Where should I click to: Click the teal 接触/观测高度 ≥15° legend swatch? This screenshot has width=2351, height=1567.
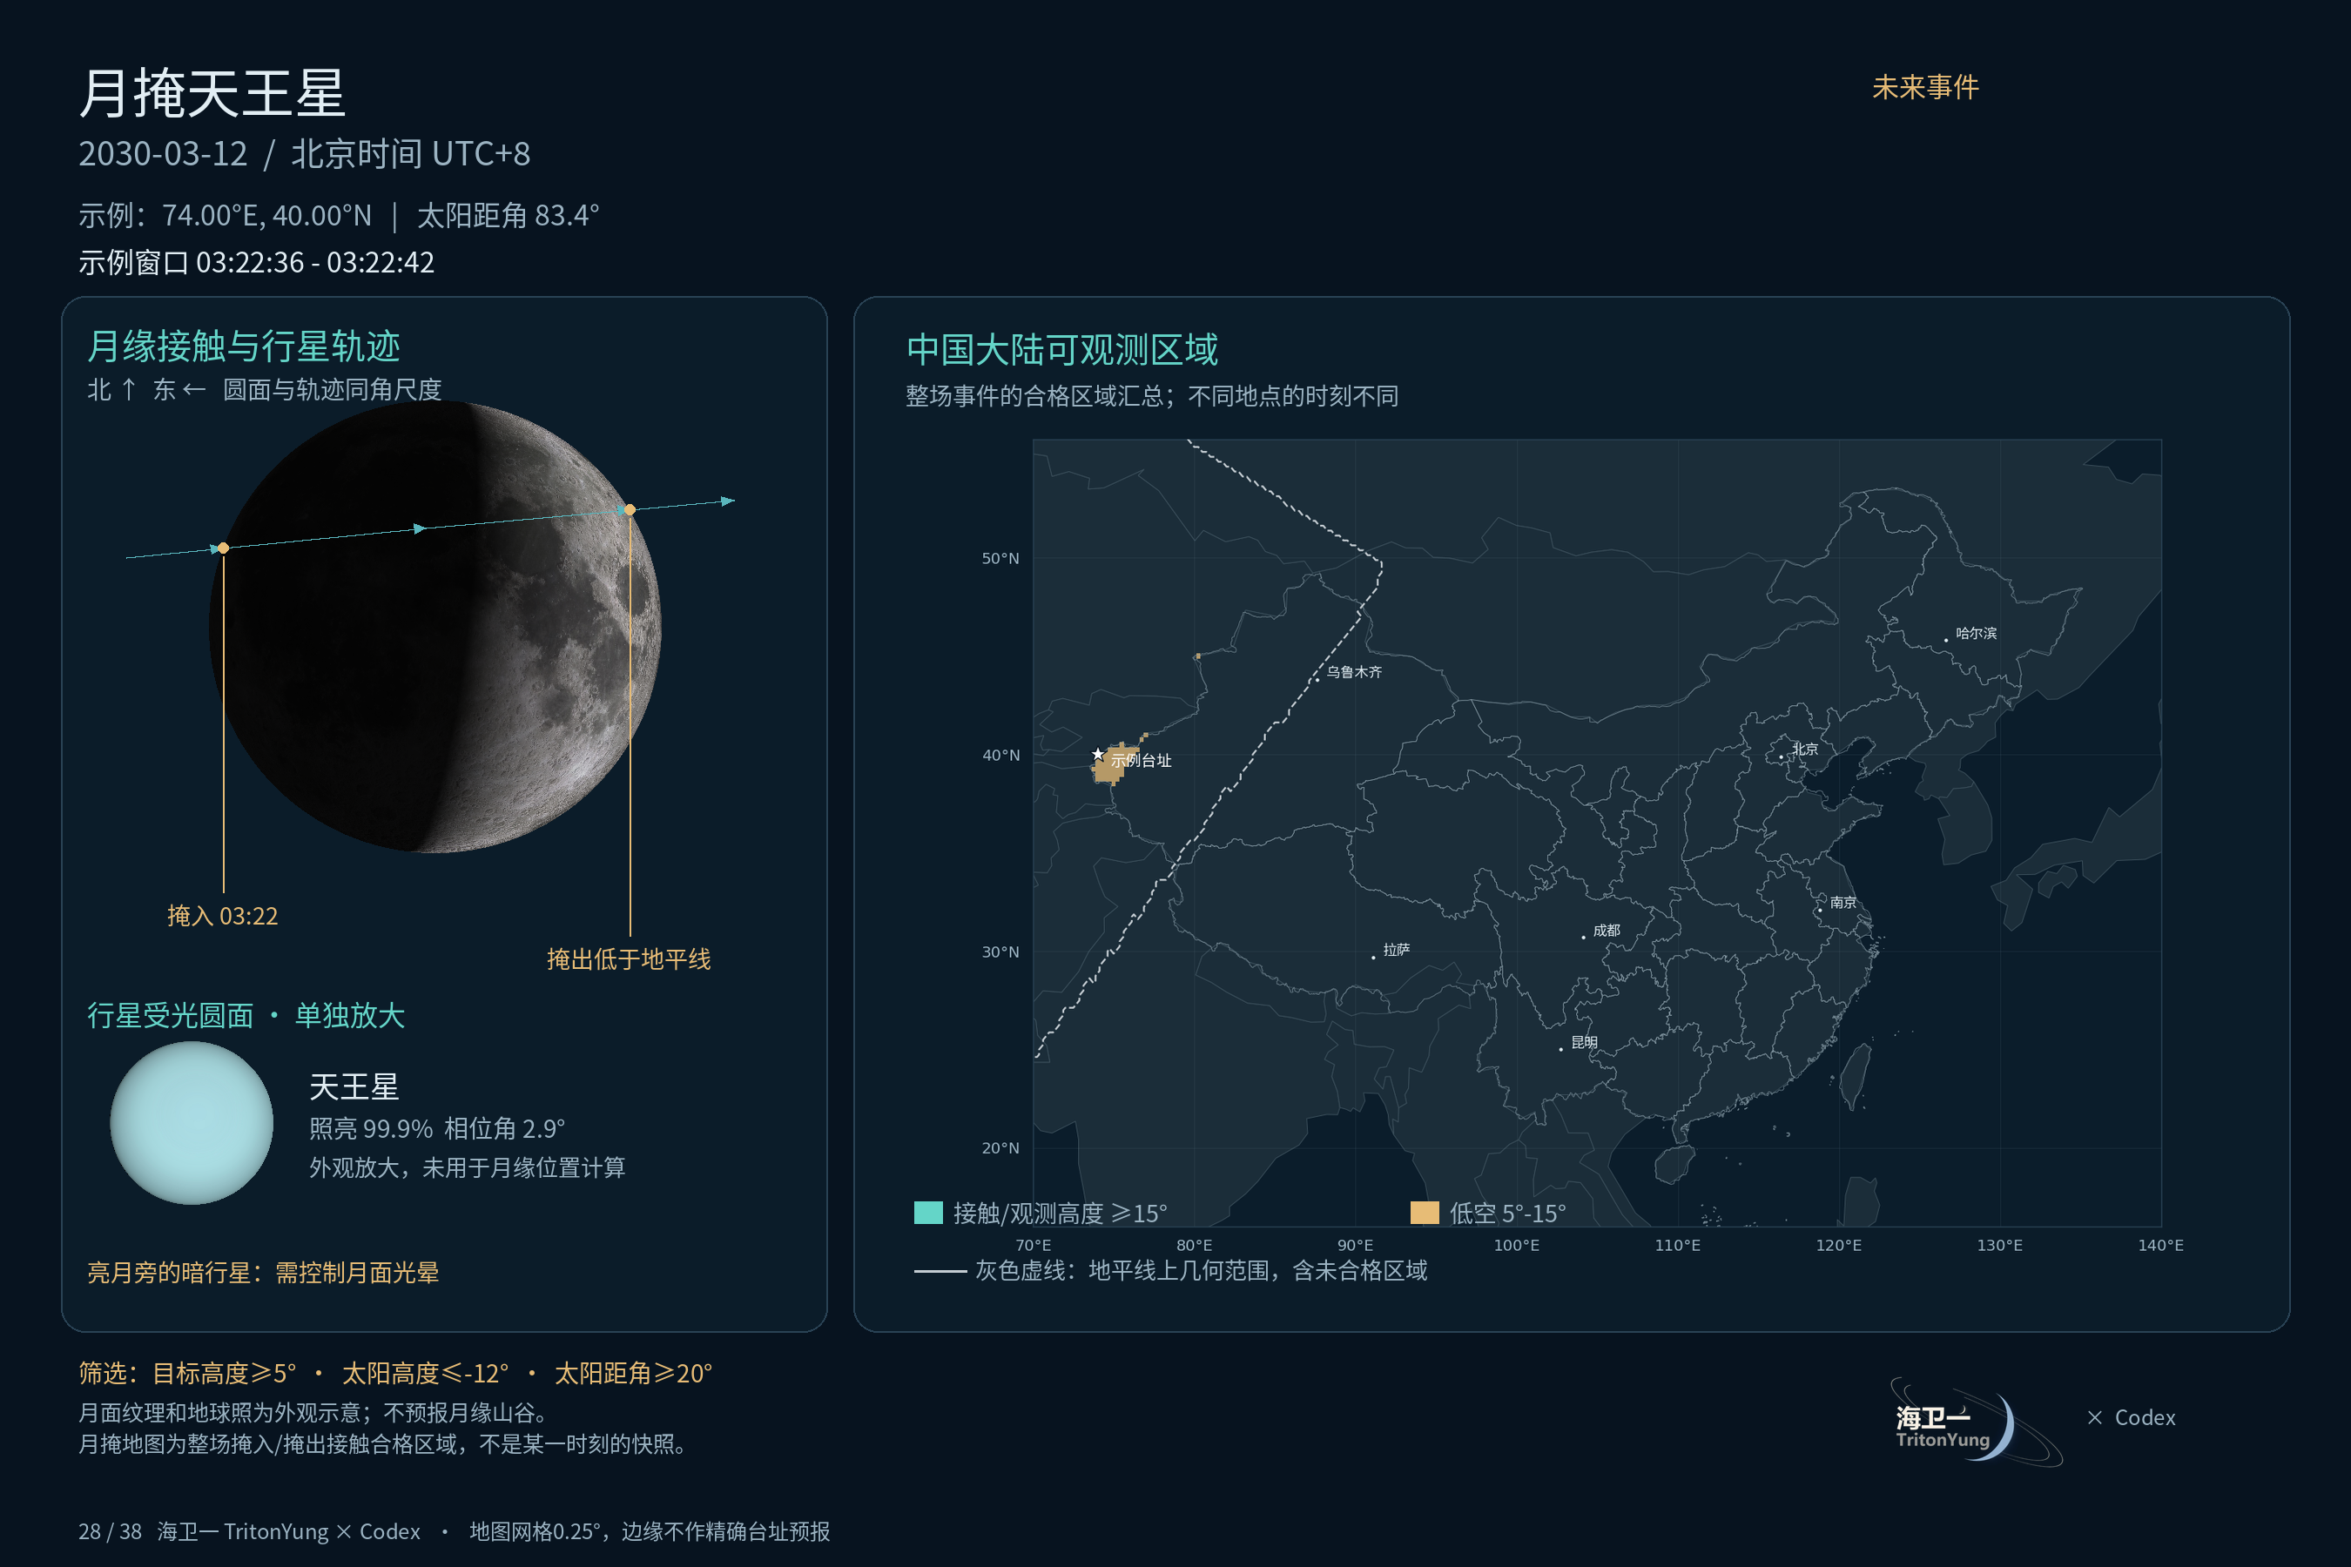(928, 1212)
